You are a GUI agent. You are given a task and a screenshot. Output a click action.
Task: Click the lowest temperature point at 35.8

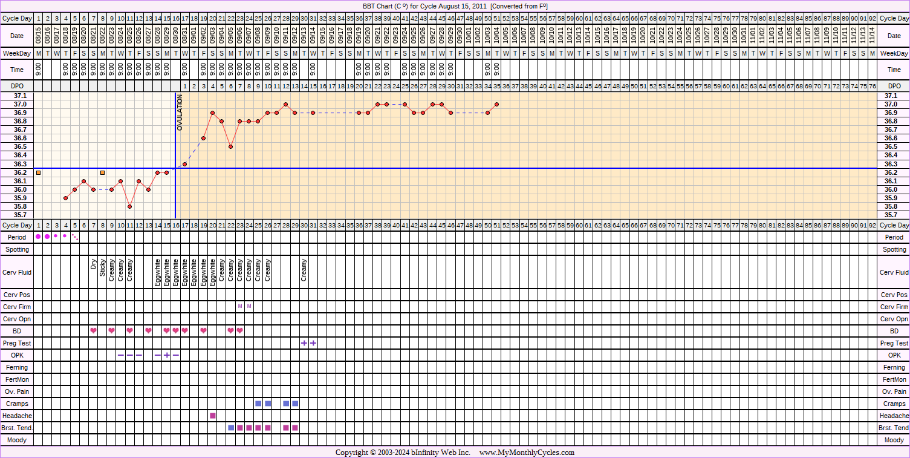[x=130, y=207]
